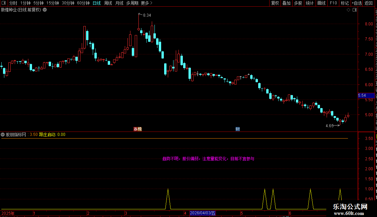
Task: Click the diamond icon at chart top-right
Action: [x=348, y=10]
